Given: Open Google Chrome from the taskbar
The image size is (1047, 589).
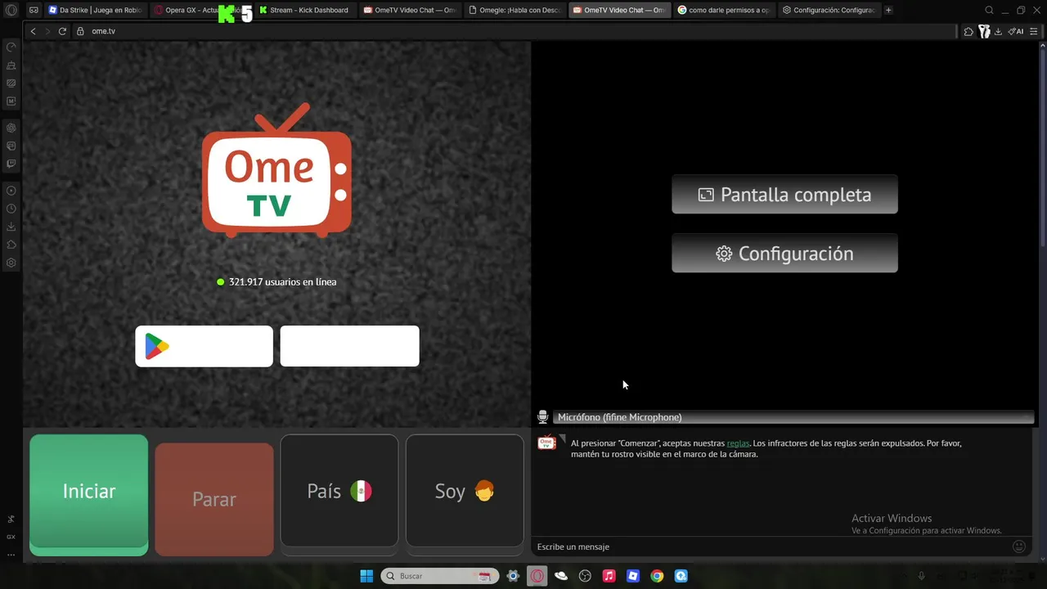Looking at the screenshot, I should pyautogui.click(x=657, y=576).
